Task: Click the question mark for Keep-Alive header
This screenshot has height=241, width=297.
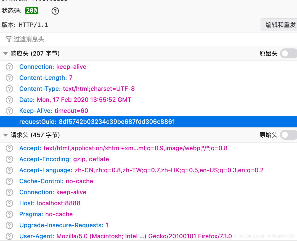Action: [9, 111]
